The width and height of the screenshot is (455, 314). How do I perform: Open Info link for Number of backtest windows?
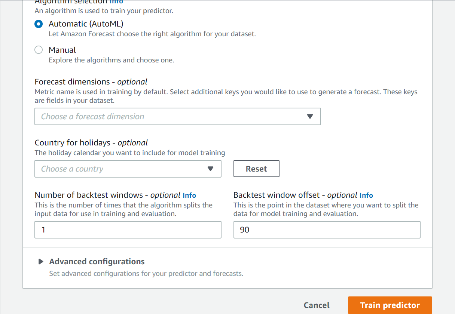(189, 195)
